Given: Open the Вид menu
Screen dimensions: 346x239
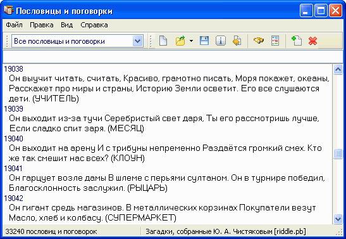Looking at the screenshot, I should tap(67, 25).
